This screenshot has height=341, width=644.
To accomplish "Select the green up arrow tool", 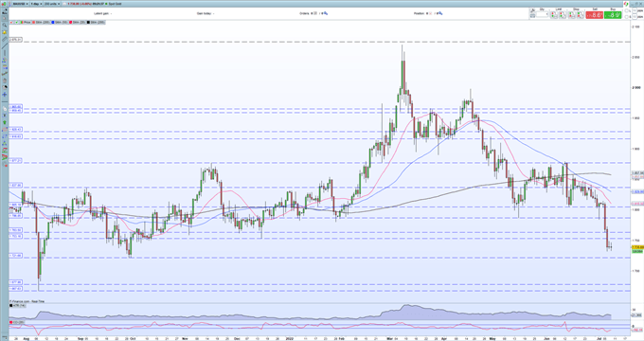I will (5, 122).
